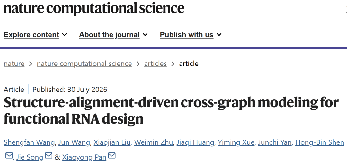347x164 pixels.
Task: Open author Jun Wang's link
Action: 74,143
